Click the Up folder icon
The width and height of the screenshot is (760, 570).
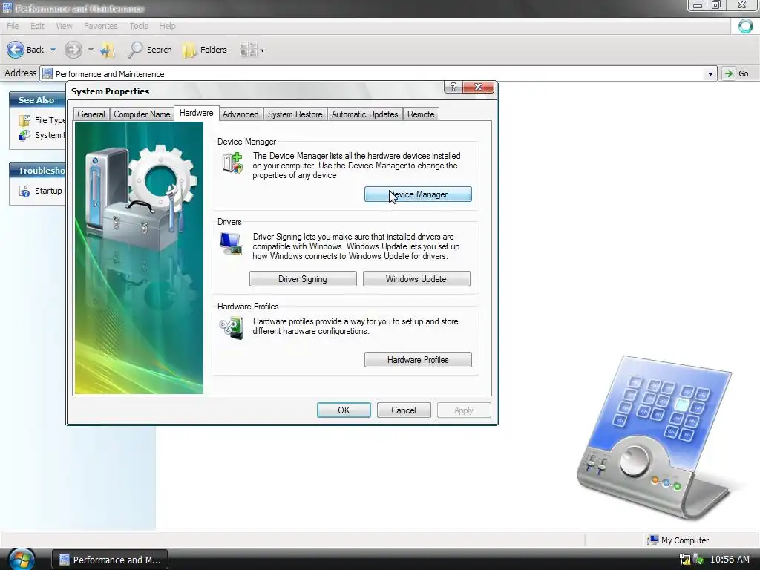coord(108,50)
